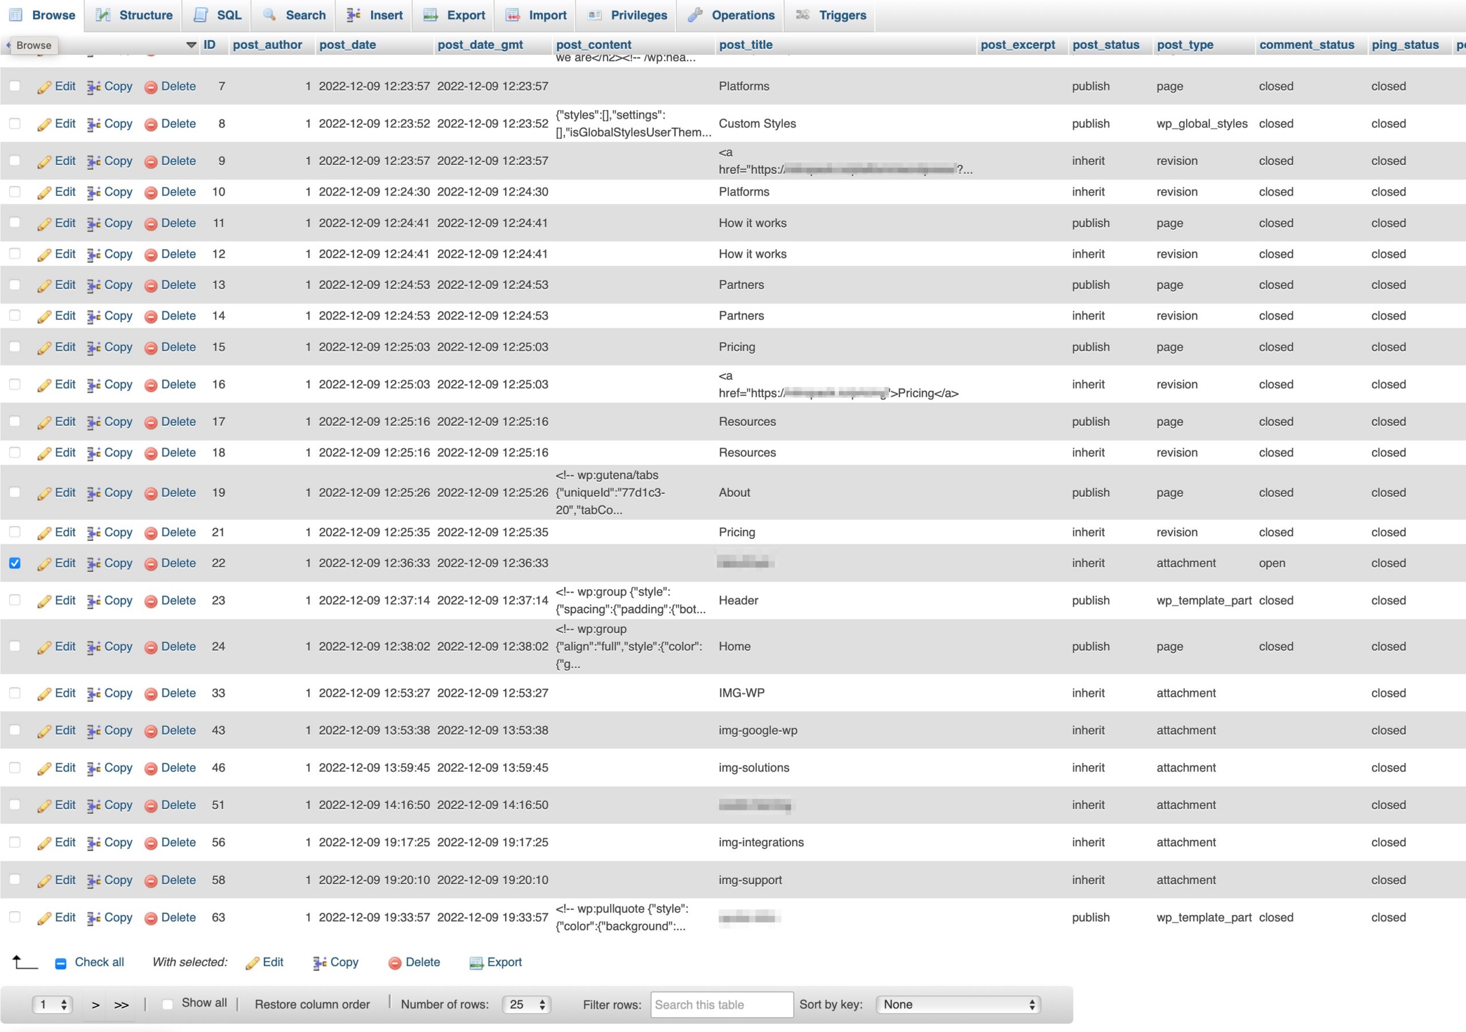This screenshot has height=1032, width=1466.
Task: Open the Structure tab
Action: [134, 15]
